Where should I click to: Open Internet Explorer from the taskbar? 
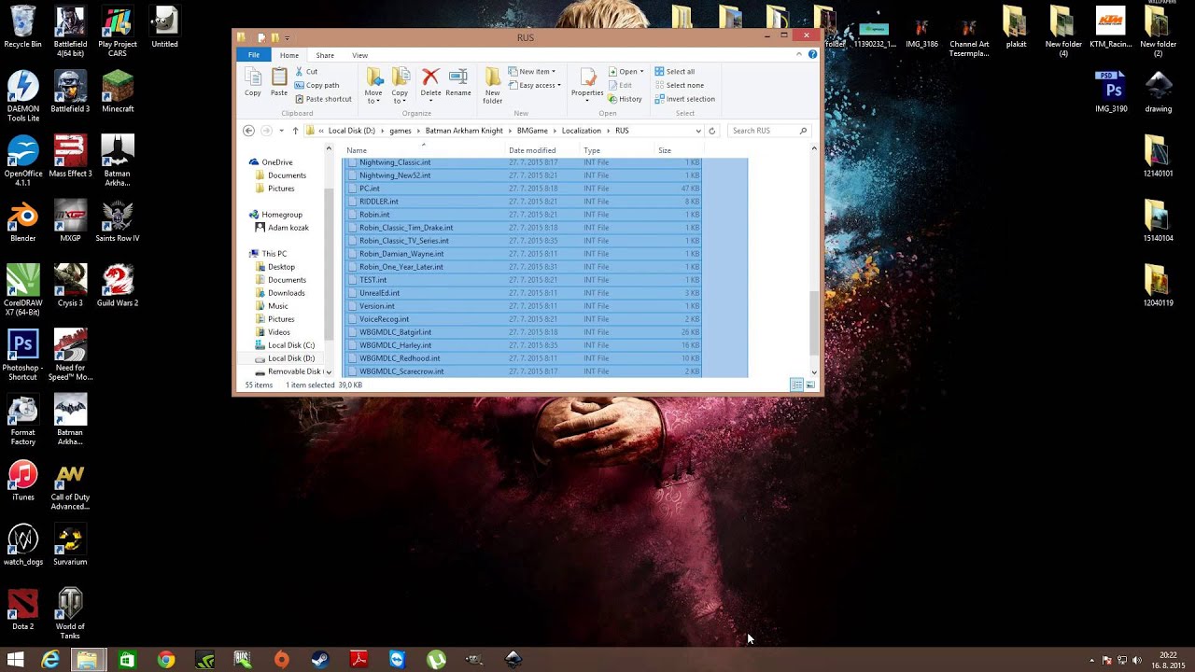pyautogui.click(x=50, y=660)
